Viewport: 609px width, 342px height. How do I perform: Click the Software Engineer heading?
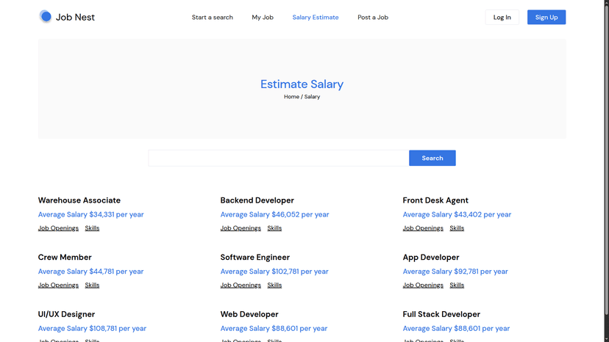point(254,258)
